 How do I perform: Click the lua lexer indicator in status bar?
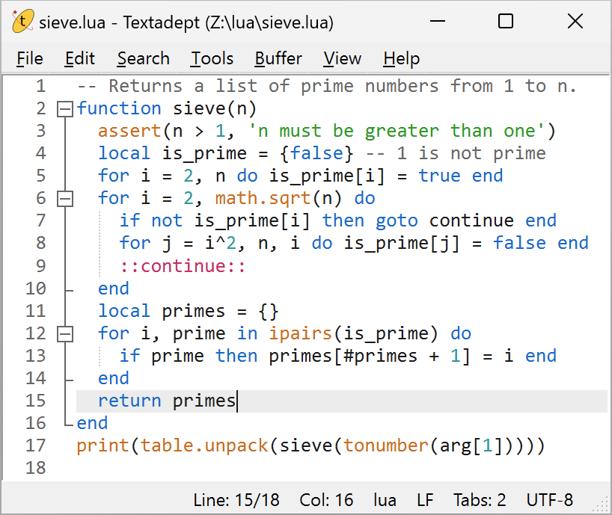click(385, 499)
